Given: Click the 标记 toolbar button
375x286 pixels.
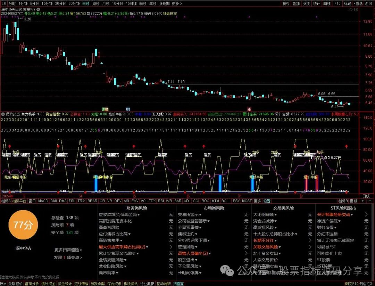Looking at the screenshot, I should (347, 3).
